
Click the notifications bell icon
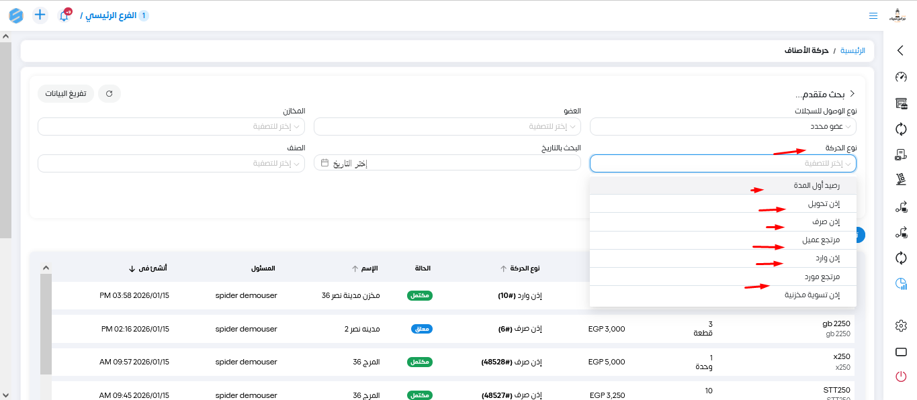pyautogui.click(x=64, y=15)
